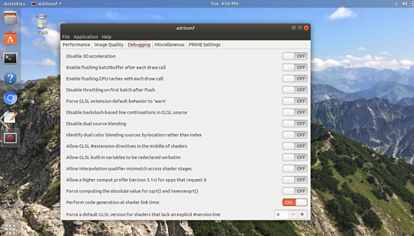Open the File menu
The height and width of the screenshot is (236, 414).
click(66, 37)
